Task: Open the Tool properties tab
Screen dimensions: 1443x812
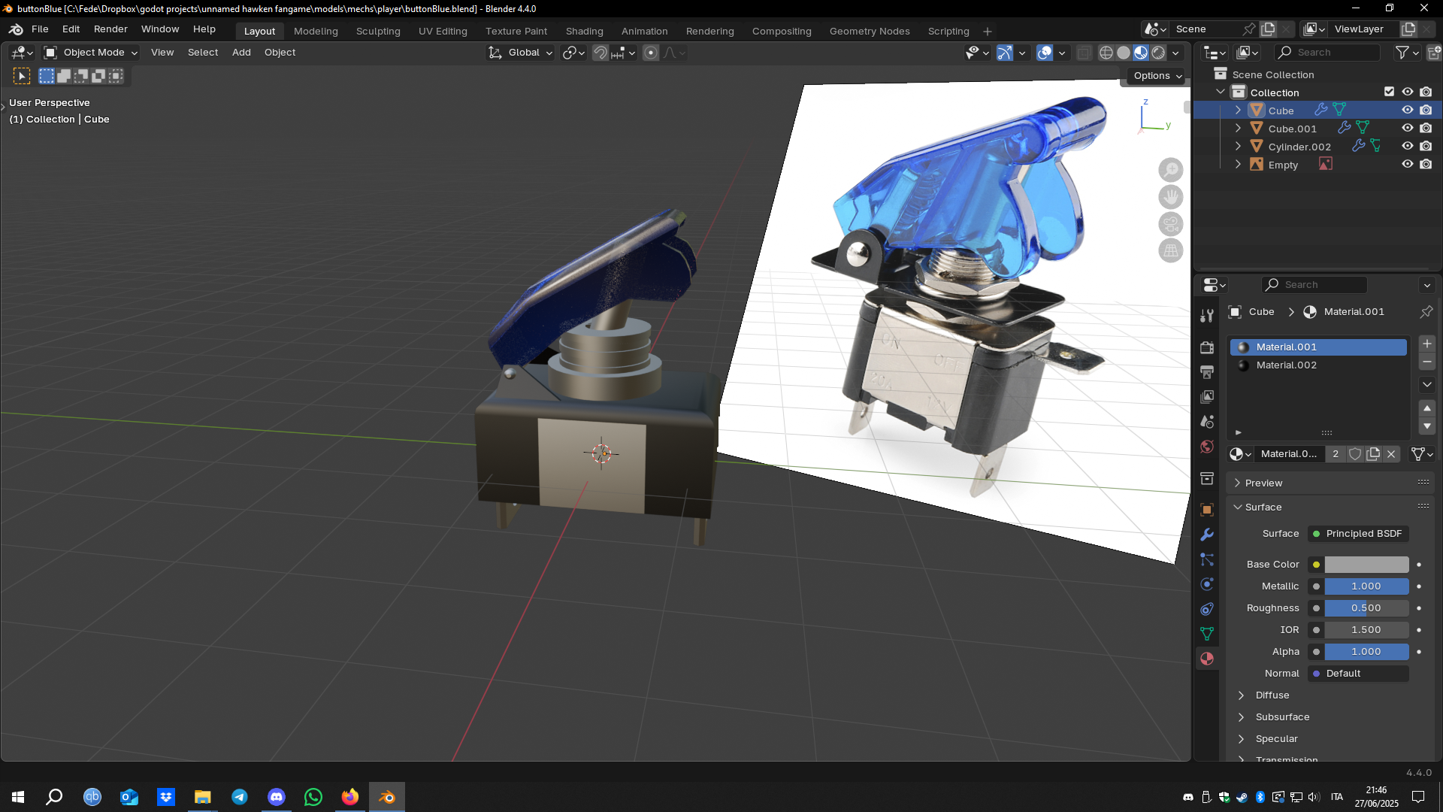Action: coord(1207,316)
